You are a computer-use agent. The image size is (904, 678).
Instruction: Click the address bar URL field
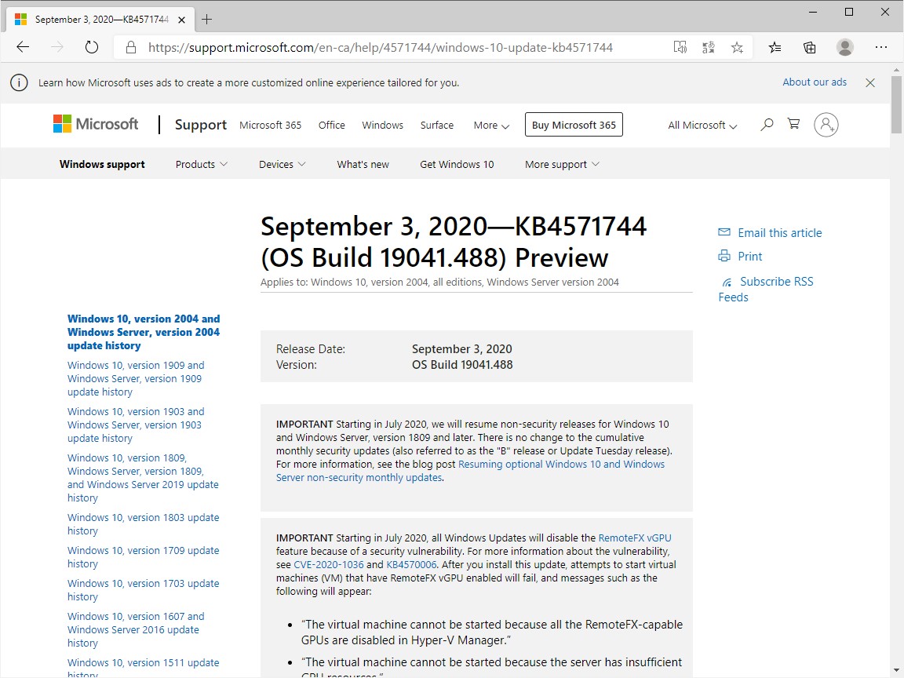coord(381,47)
